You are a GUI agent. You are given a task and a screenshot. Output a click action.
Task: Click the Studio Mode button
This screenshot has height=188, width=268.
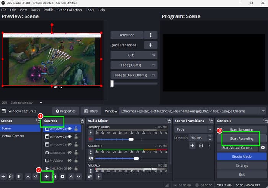point(242,157)
